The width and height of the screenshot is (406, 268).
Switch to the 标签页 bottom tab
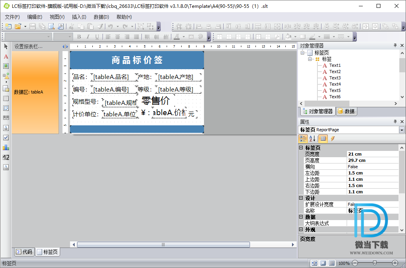48,251
